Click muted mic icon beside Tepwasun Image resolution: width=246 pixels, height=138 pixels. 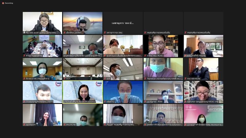coord(145,79)
